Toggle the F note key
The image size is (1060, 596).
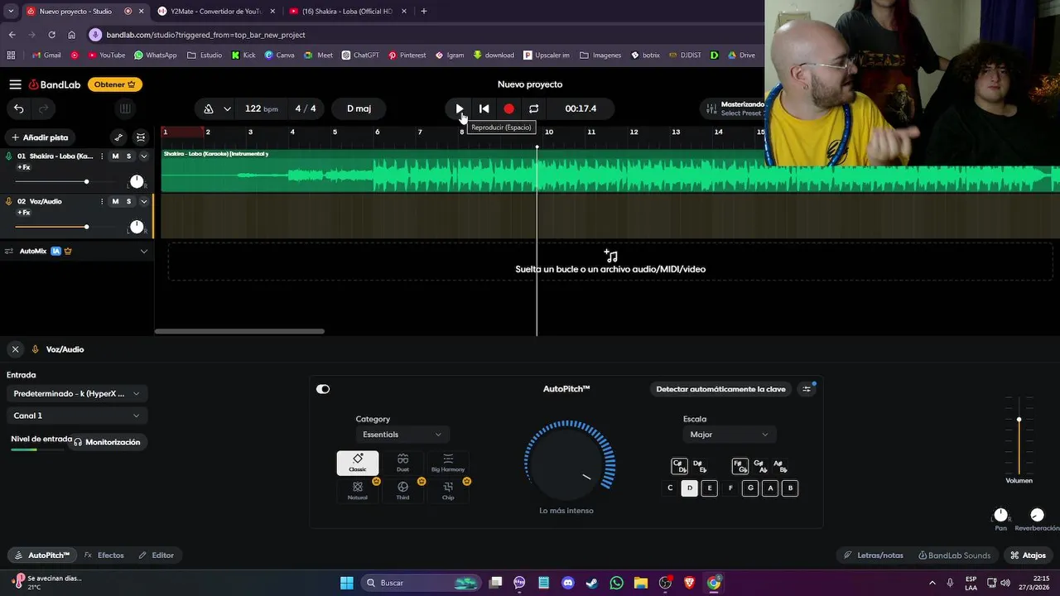730,488
